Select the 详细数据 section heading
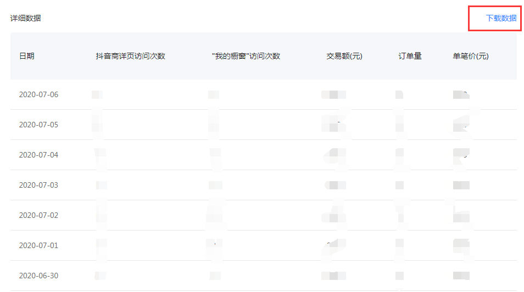This screenshot has height=292, width=524. click(x=26, y=18)
